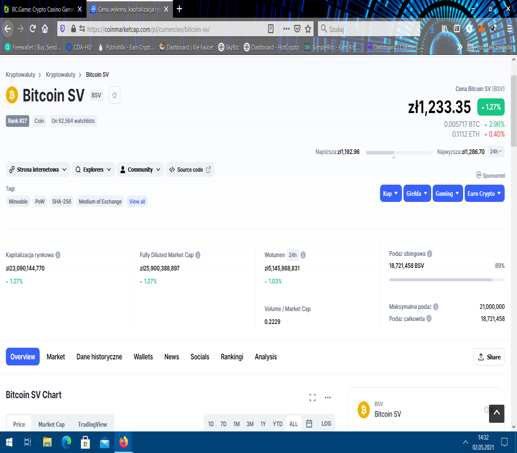Viewport: 517px width, 453px height.
Task: Open the Wallets tab
Action: tap(143, 357)
